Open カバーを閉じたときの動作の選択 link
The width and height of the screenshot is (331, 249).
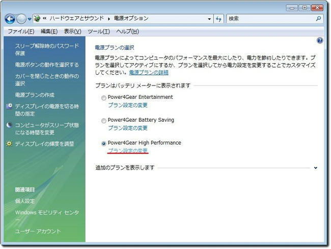click(x=47, y=80)
